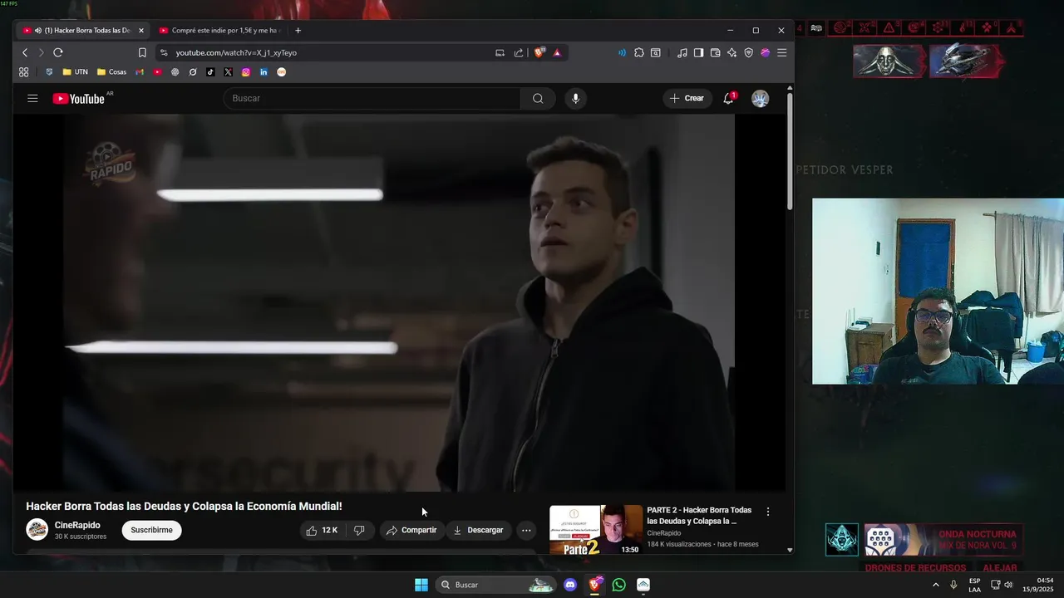This screenshot has height=598, width=1064.
Task: Open the PARTE 2 video thumbnail
Action: (x=596, y=529)
